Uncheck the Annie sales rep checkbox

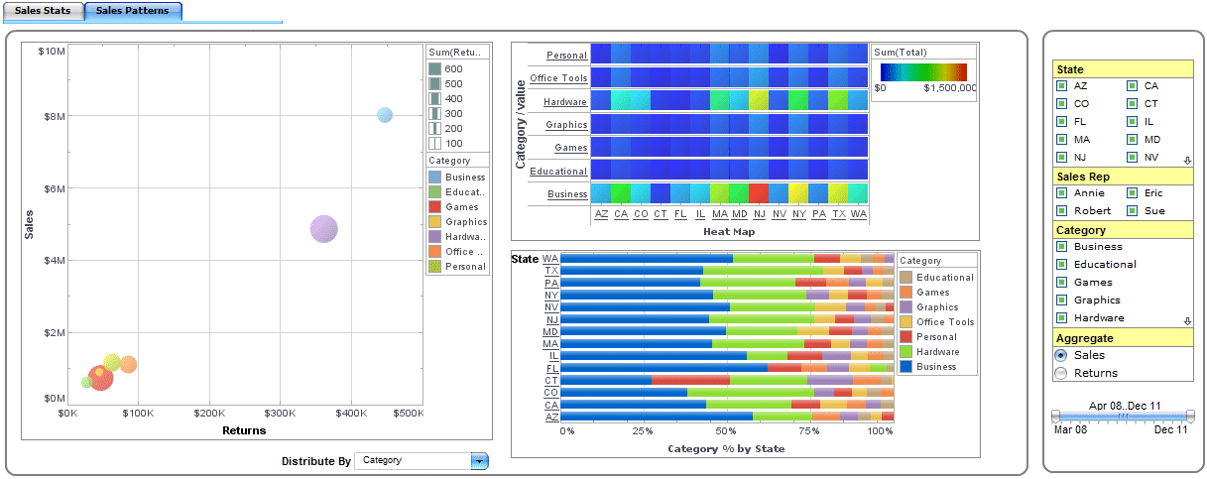point(1061,193)
